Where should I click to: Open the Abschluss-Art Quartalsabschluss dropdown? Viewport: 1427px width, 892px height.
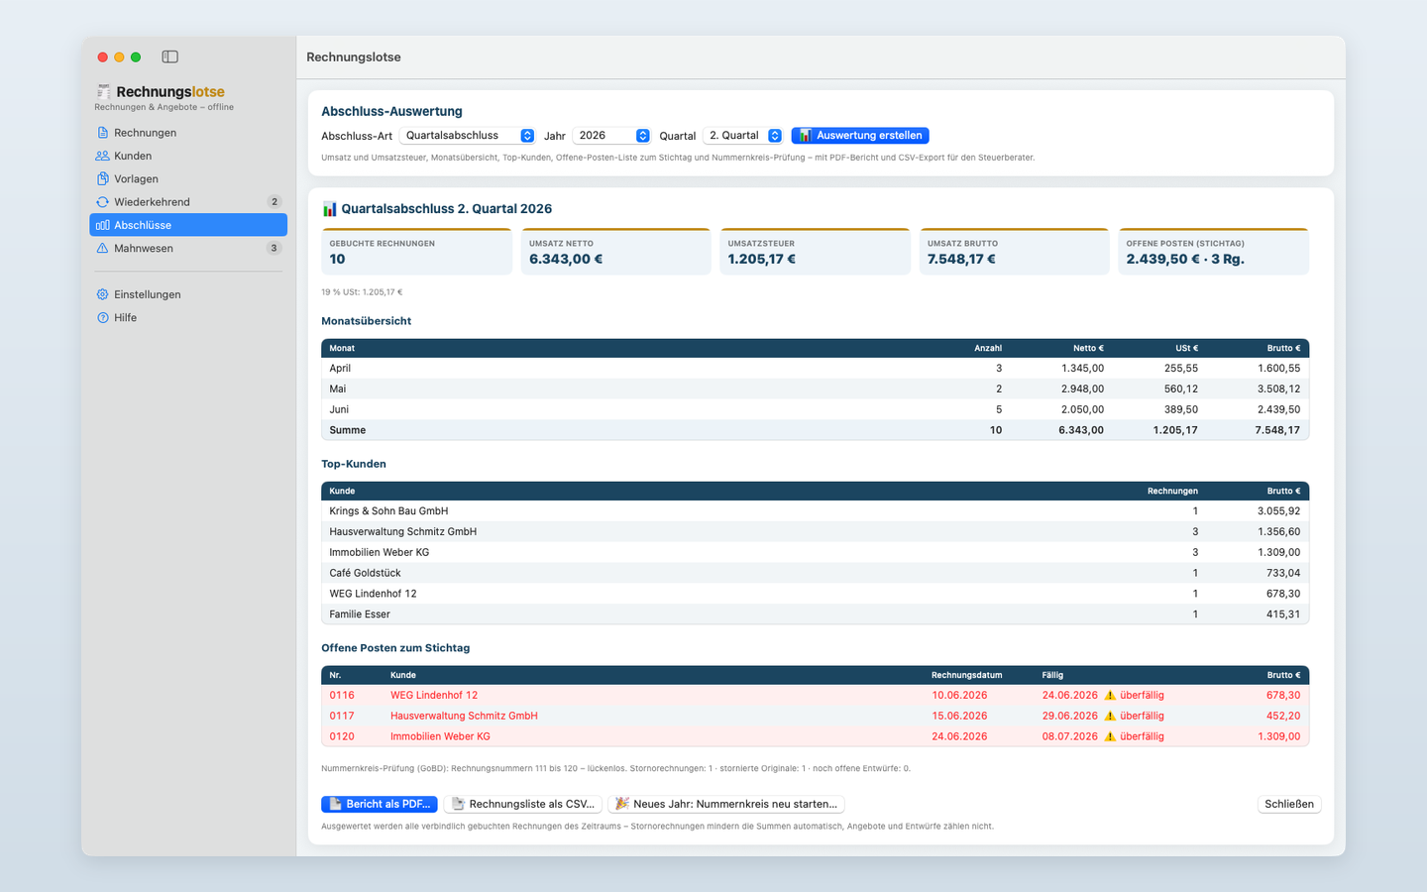pos(468,136)
